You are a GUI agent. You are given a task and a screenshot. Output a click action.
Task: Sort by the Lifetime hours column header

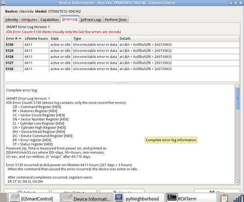(36, 39)
